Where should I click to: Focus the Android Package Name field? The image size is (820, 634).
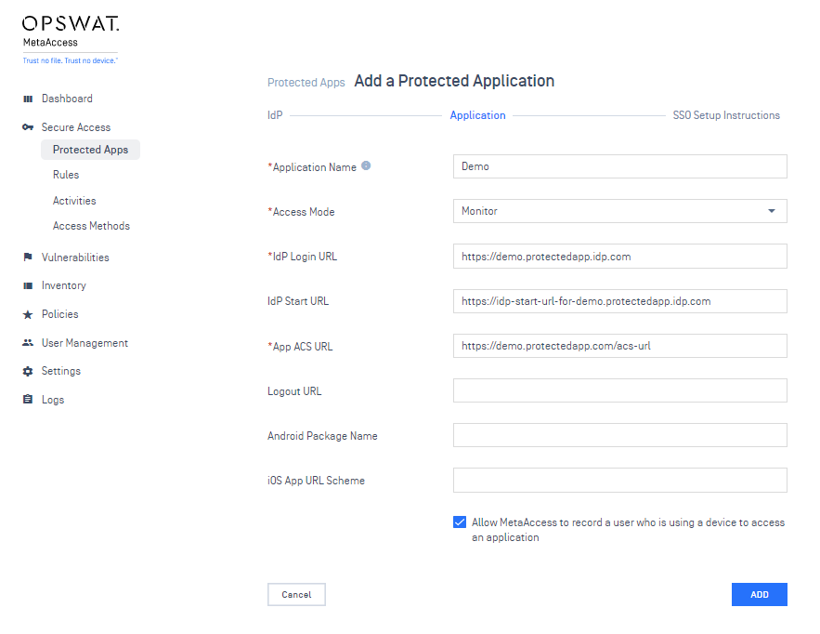tap(619, 435)
